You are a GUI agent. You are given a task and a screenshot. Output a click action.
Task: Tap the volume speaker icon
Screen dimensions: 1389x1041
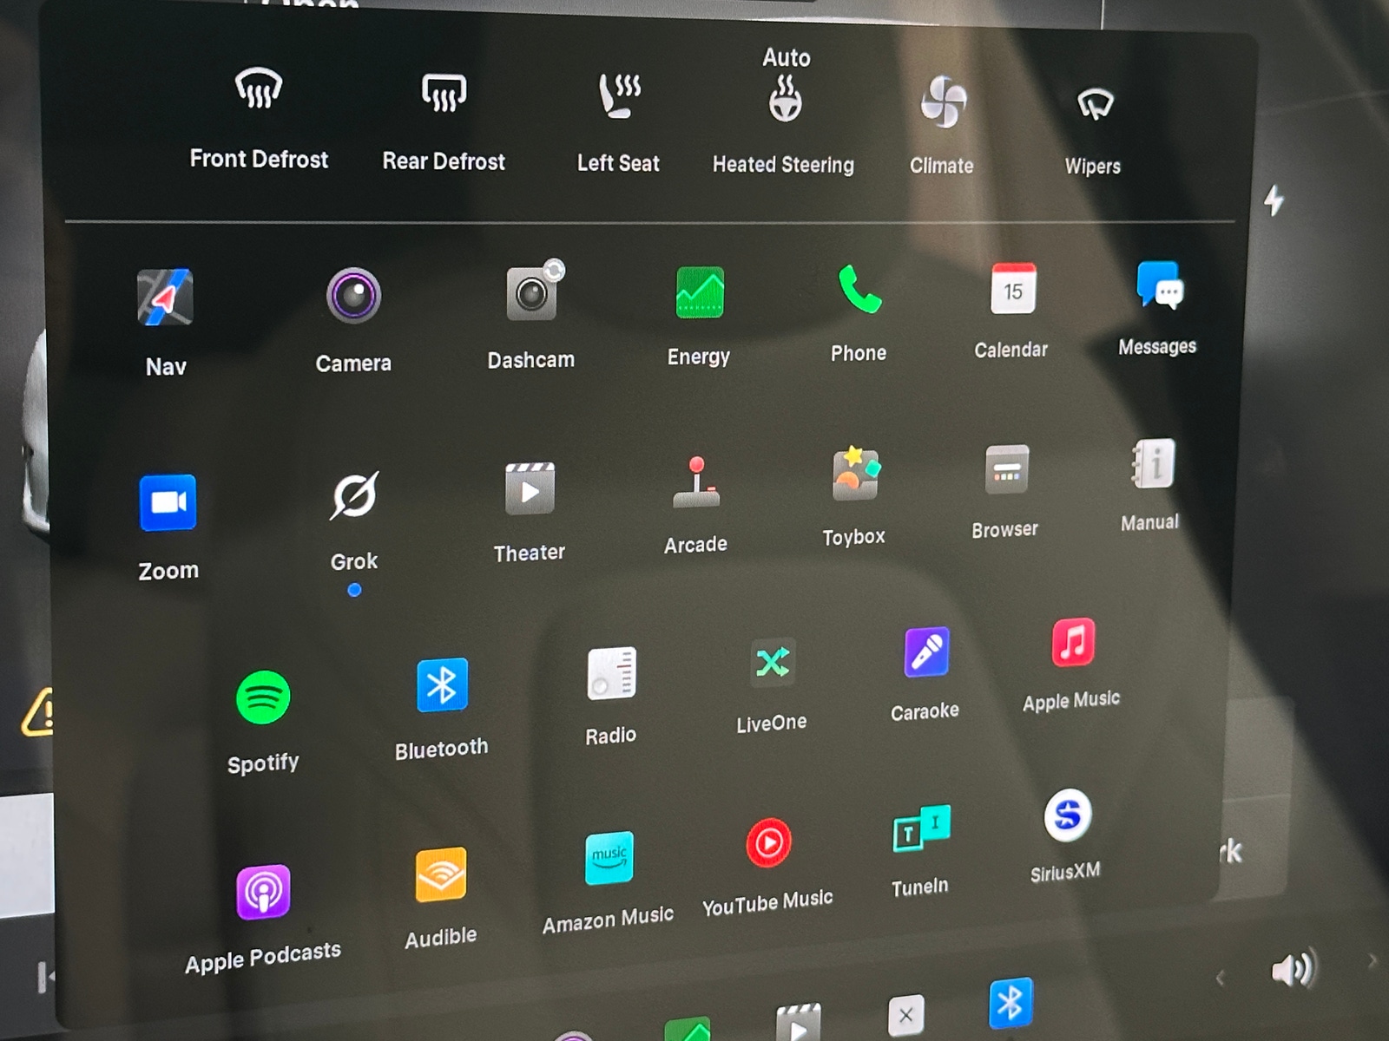coord(1294,968)
